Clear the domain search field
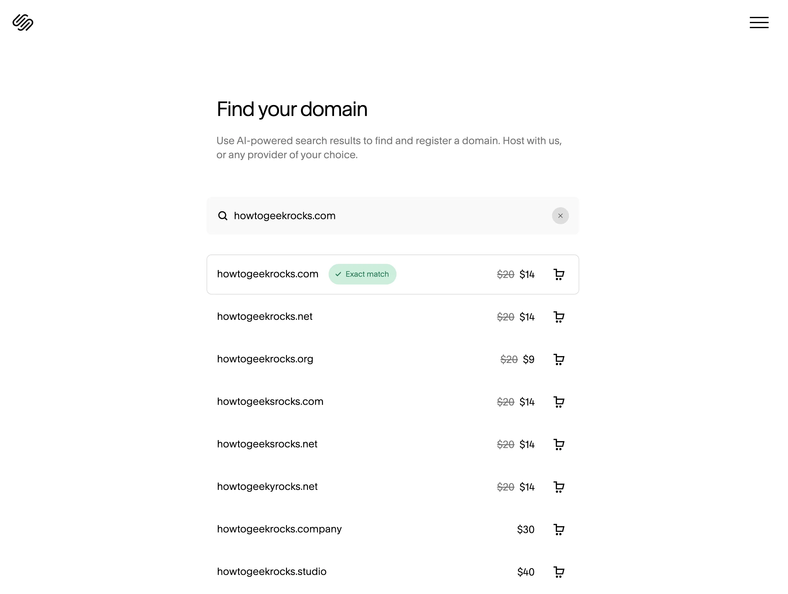 pos(560,216)
